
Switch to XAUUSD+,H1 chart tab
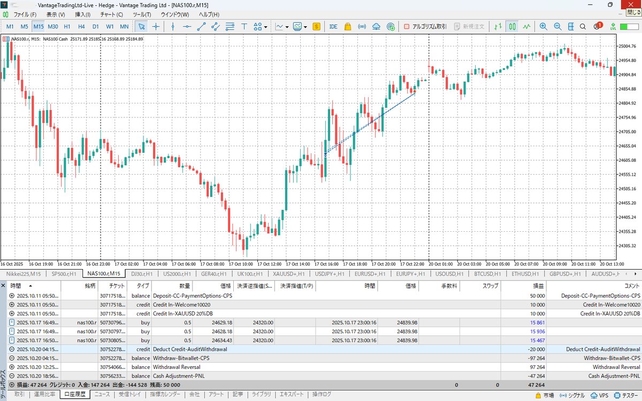[289, 273]
